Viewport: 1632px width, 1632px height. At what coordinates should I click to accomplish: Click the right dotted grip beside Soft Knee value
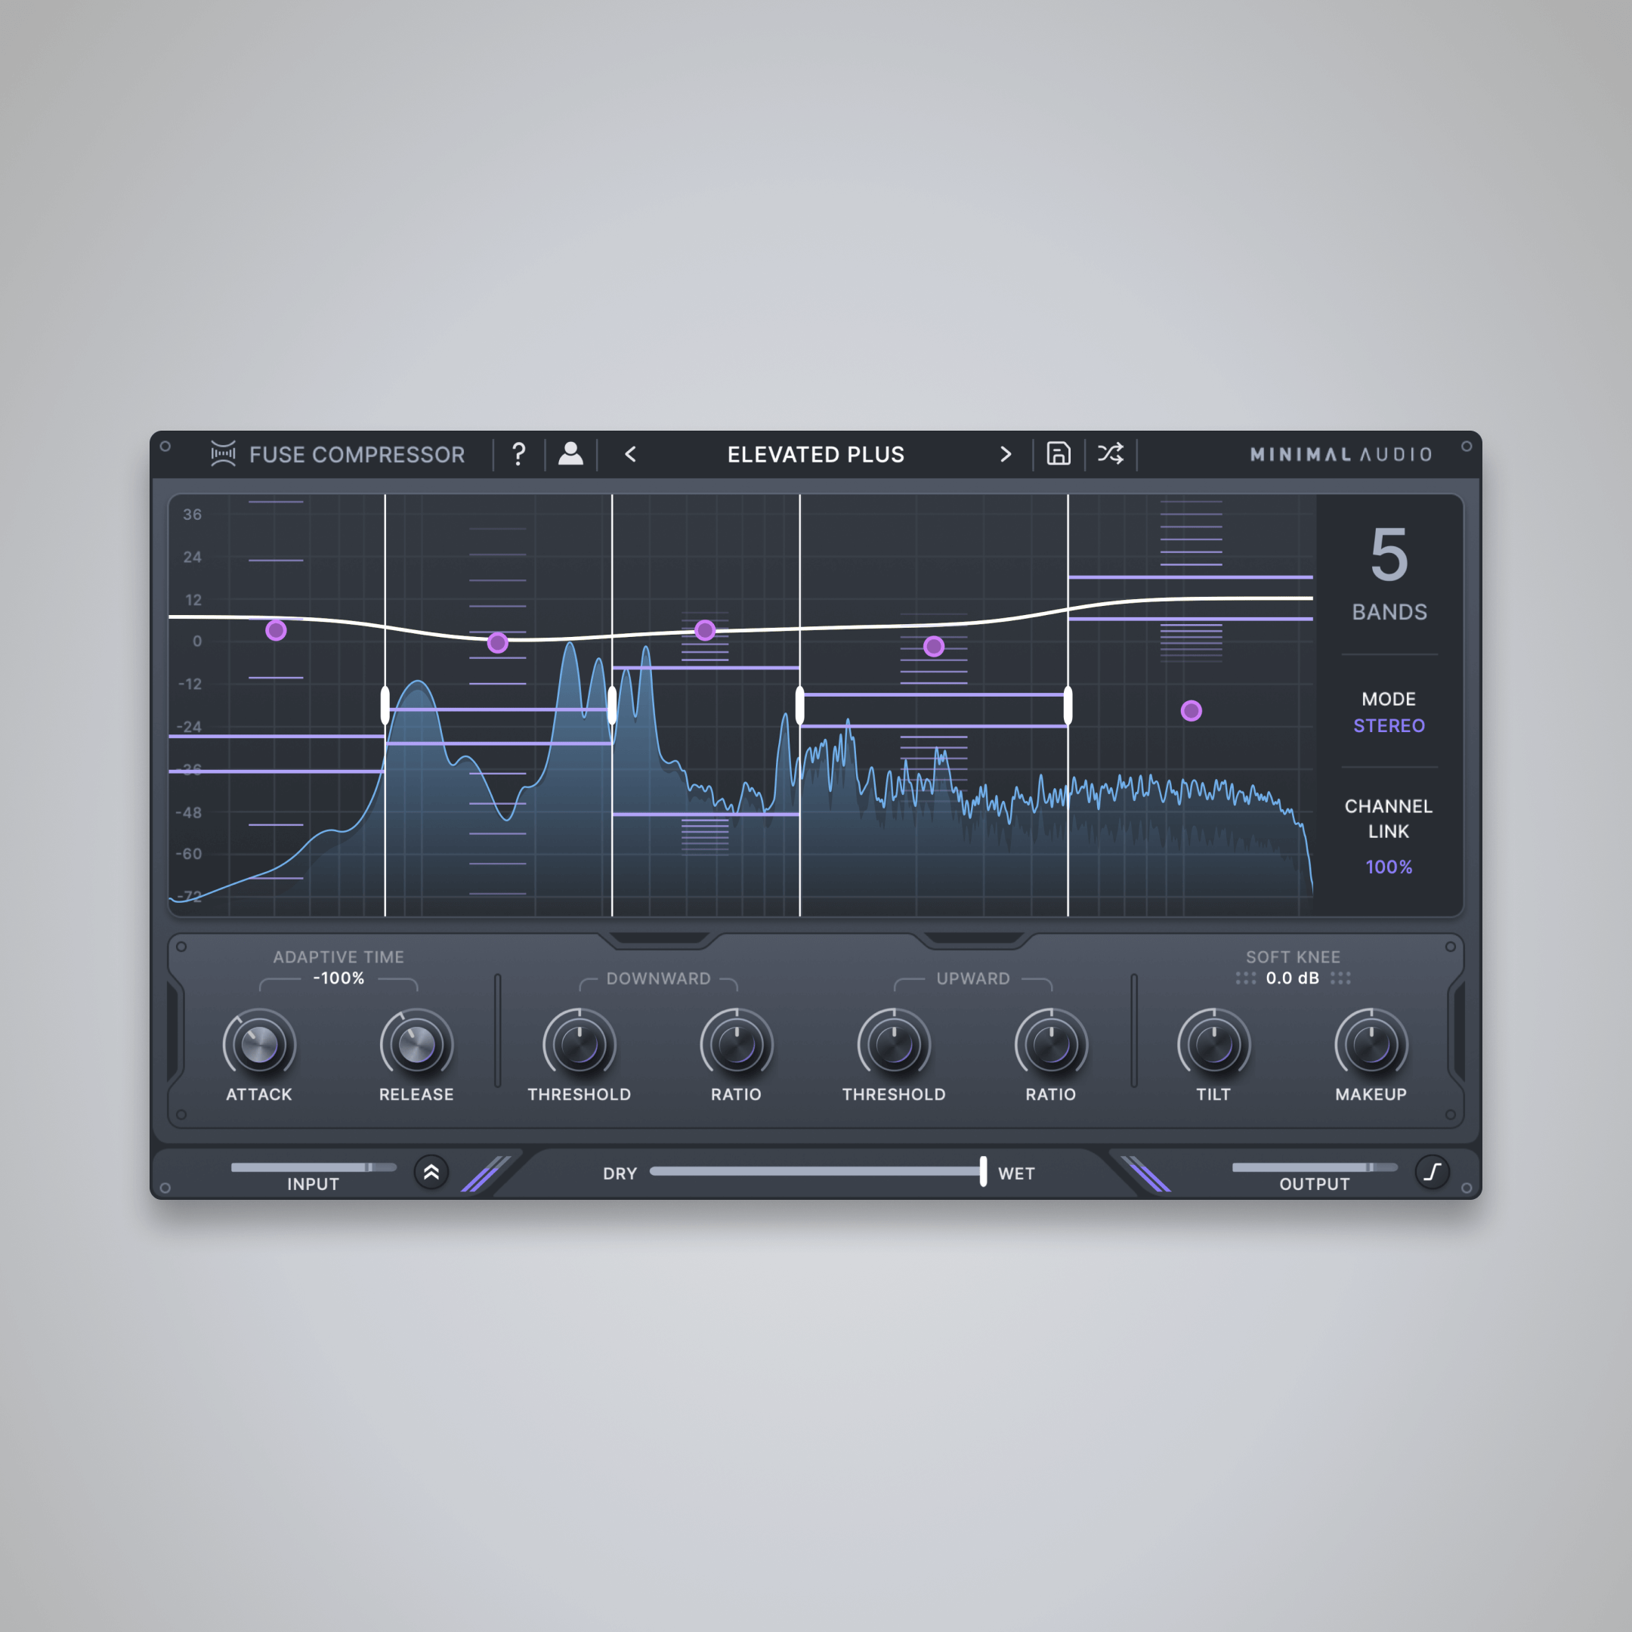[x=1340, y=978]
